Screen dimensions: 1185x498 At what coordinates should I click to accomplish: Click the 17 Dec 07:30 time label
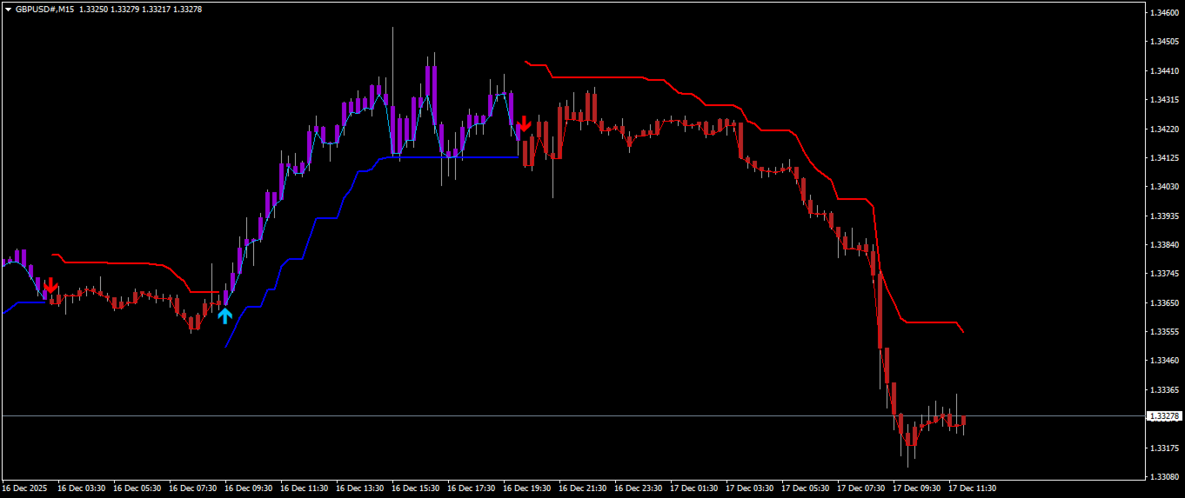[x=861, y=488]
